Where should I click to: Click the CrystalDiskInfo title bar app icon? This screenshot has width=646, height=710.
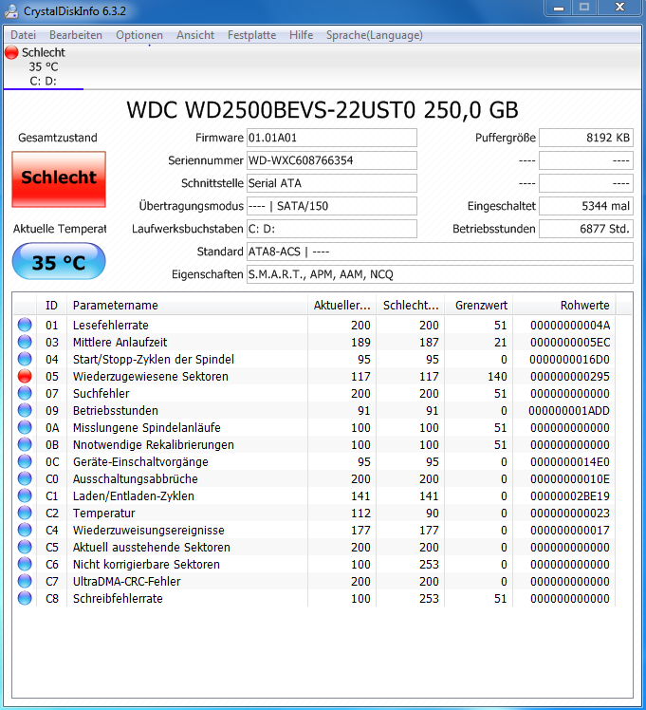point(11,11)
